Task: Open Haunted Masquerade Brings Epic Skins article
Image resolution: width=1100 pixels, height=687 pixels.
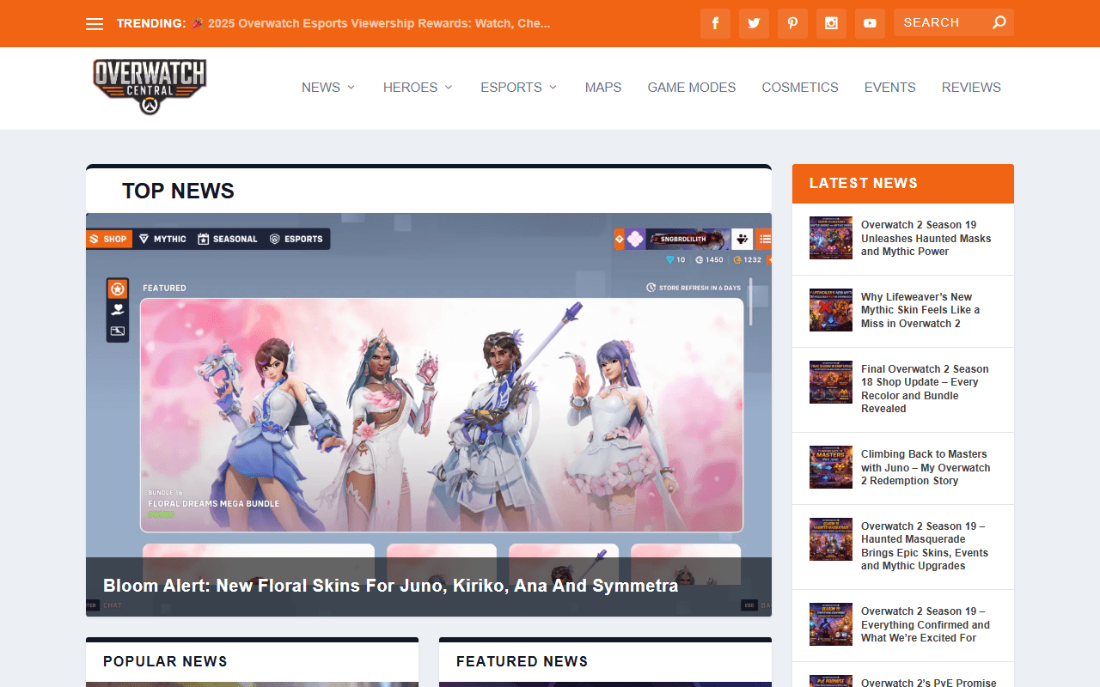Action: (925, 546)
